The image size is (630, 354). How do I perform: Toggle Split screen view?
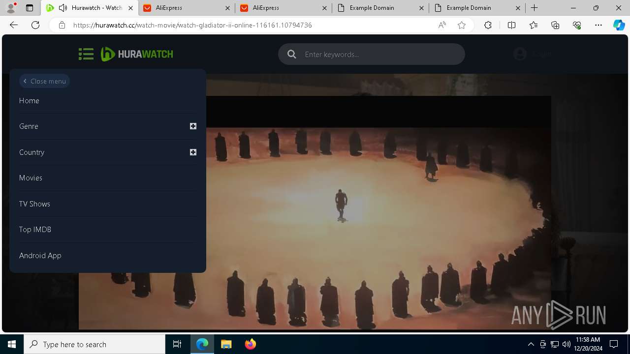[x=511, y=25]
